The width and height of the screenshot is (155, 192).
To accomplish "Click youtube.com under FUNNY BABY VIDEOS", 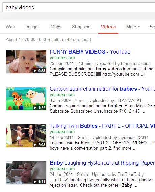I will (62, 58).
